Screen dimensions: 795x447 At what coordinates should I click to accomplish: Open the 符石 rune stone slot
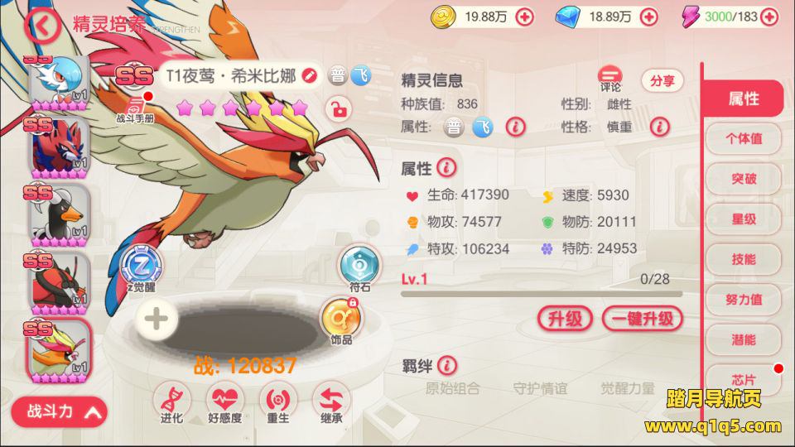tap(359, 267)
